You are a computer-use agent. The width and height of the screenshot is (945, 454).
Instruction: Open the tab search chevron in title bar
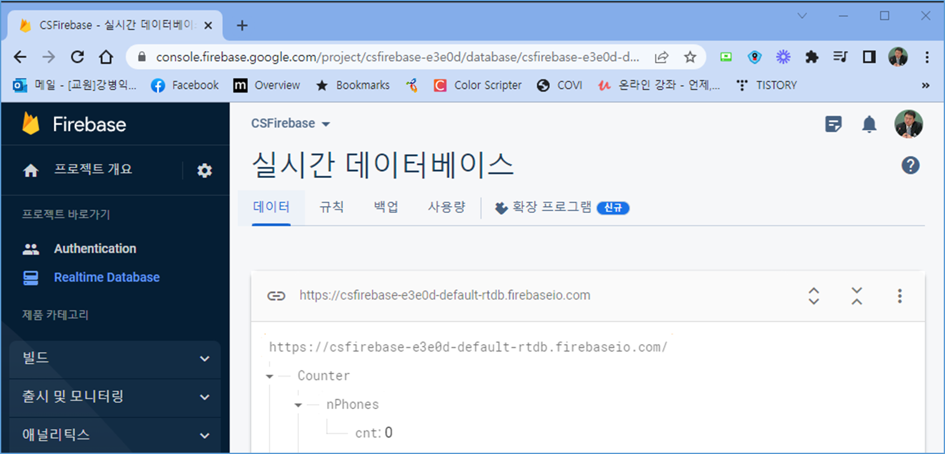(x=803, y=16)
